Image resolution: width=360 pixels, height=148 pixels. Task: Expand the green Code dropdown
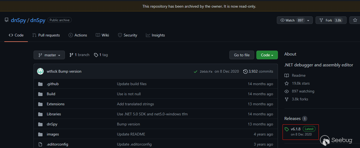(x=267, y=55)
